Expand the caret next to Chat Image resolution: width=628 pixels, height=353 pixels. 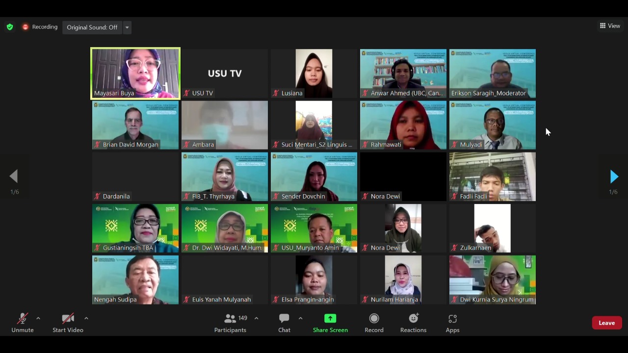300,318
